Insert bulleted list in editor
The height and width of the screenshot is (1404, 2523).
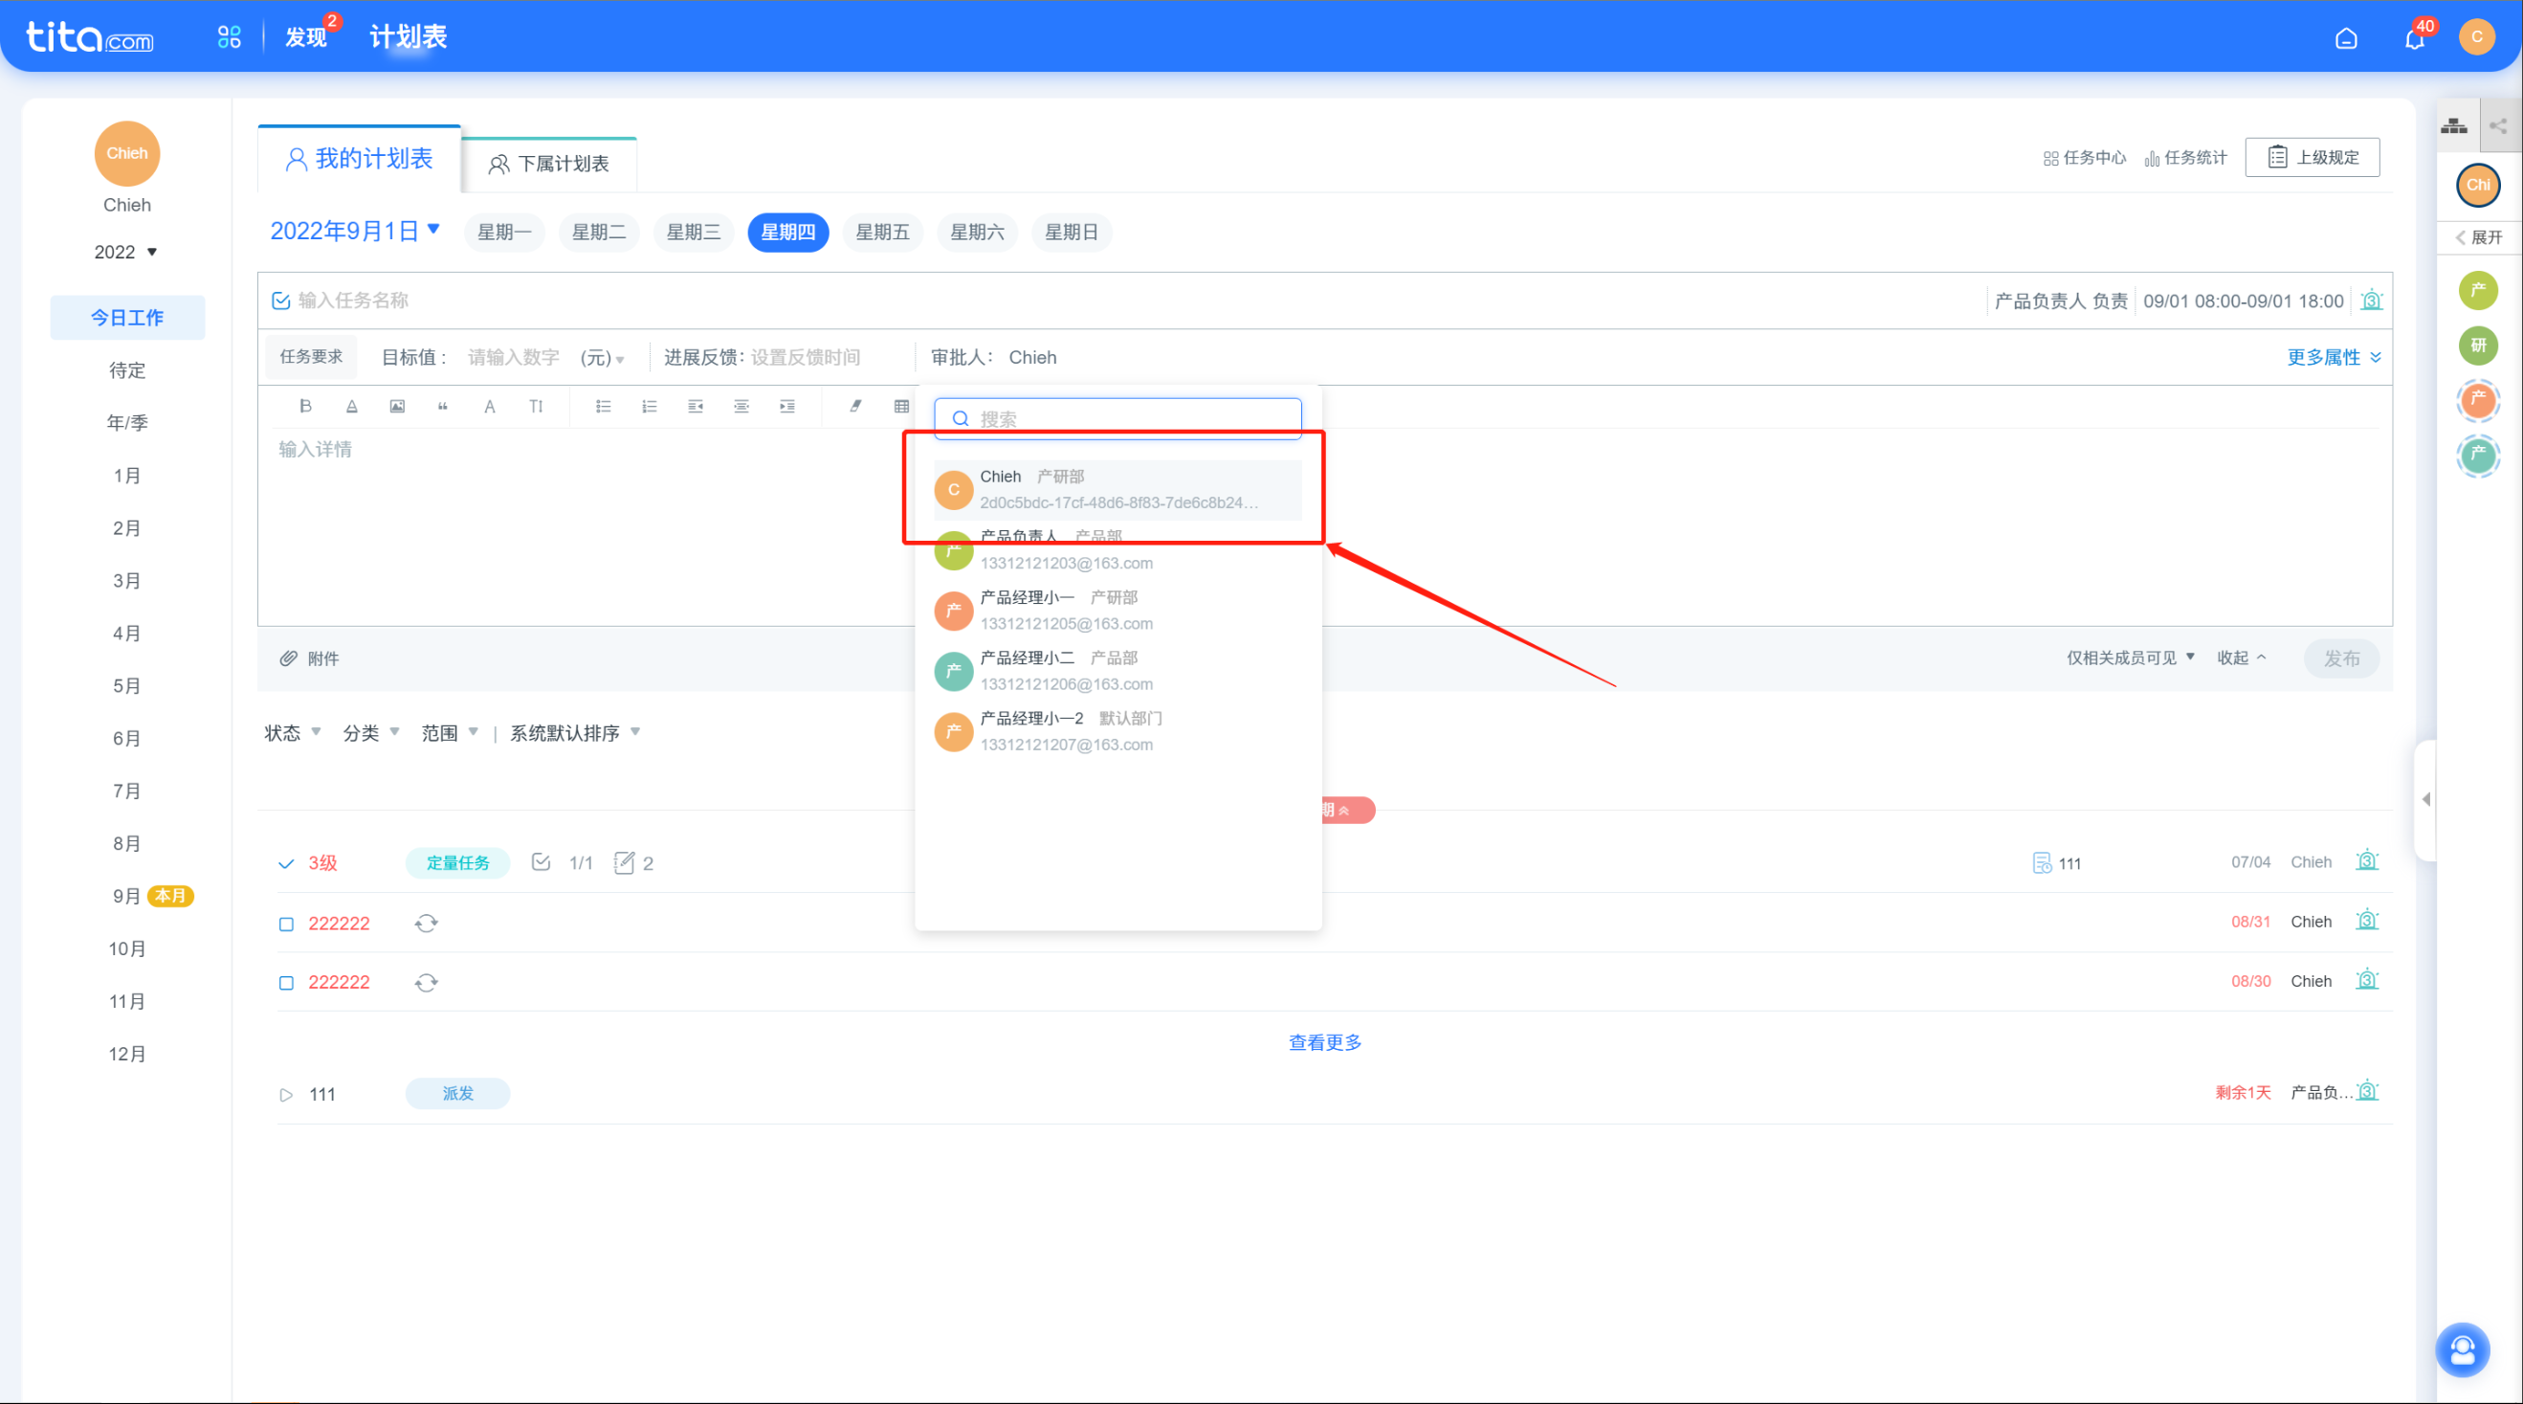[604, 406]
